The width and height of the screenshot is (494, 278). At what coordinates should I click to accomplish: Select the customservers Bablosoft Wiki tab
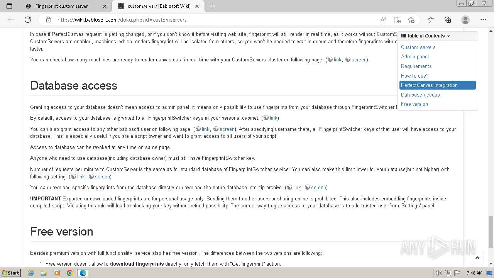(159, 6)
